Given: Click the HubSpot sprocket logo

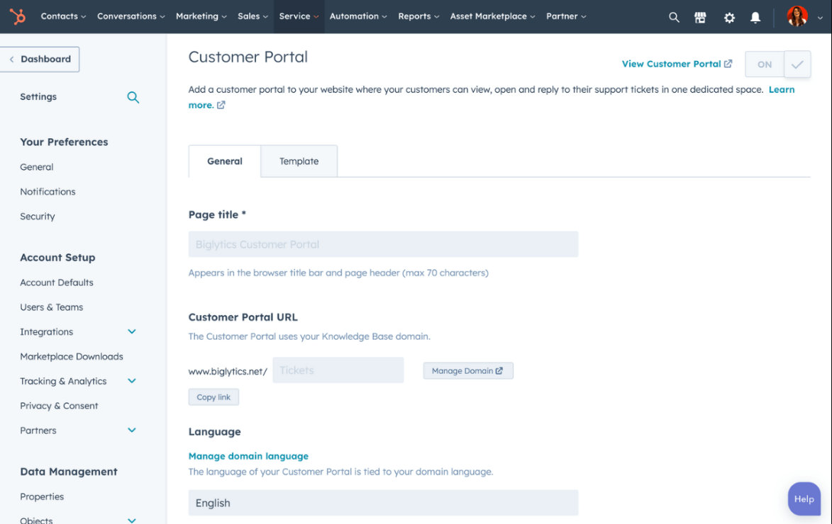Looking at the screenshot, I should [x=17, y=16].
